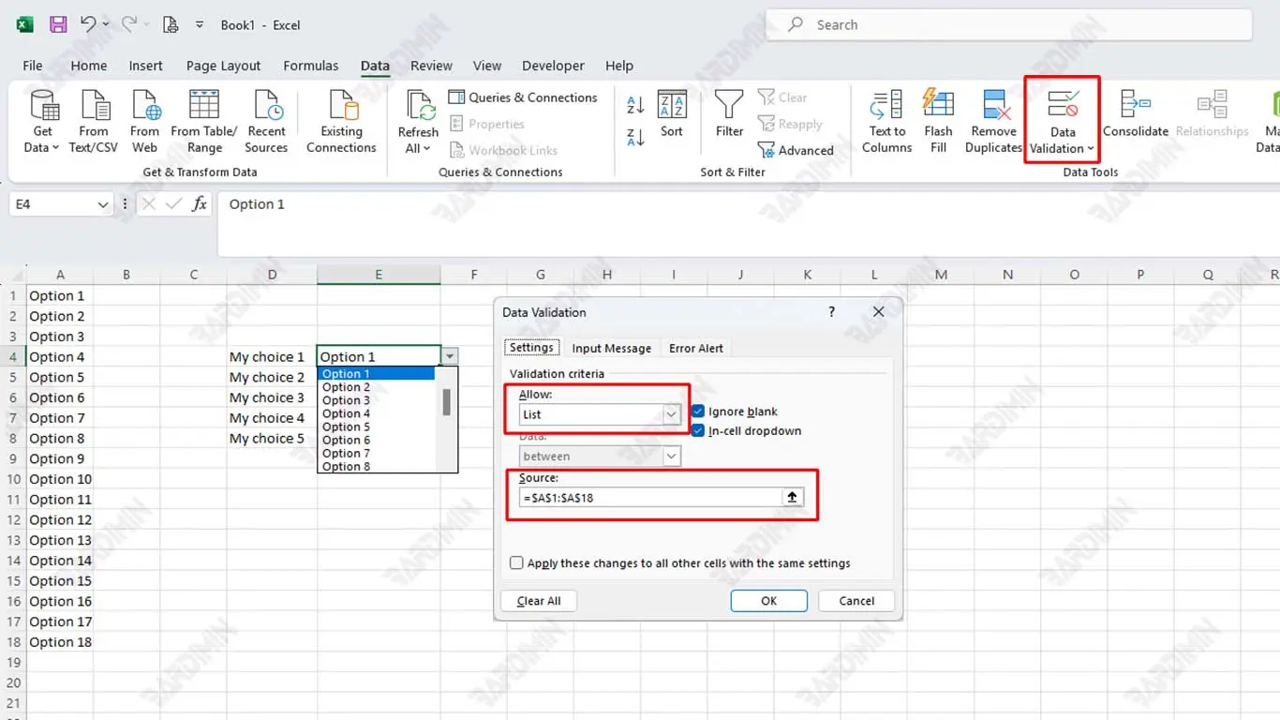Viewport: 1280px width, 720px height.
Task: Open Existing Connections
Action: [x=341, y=105]
